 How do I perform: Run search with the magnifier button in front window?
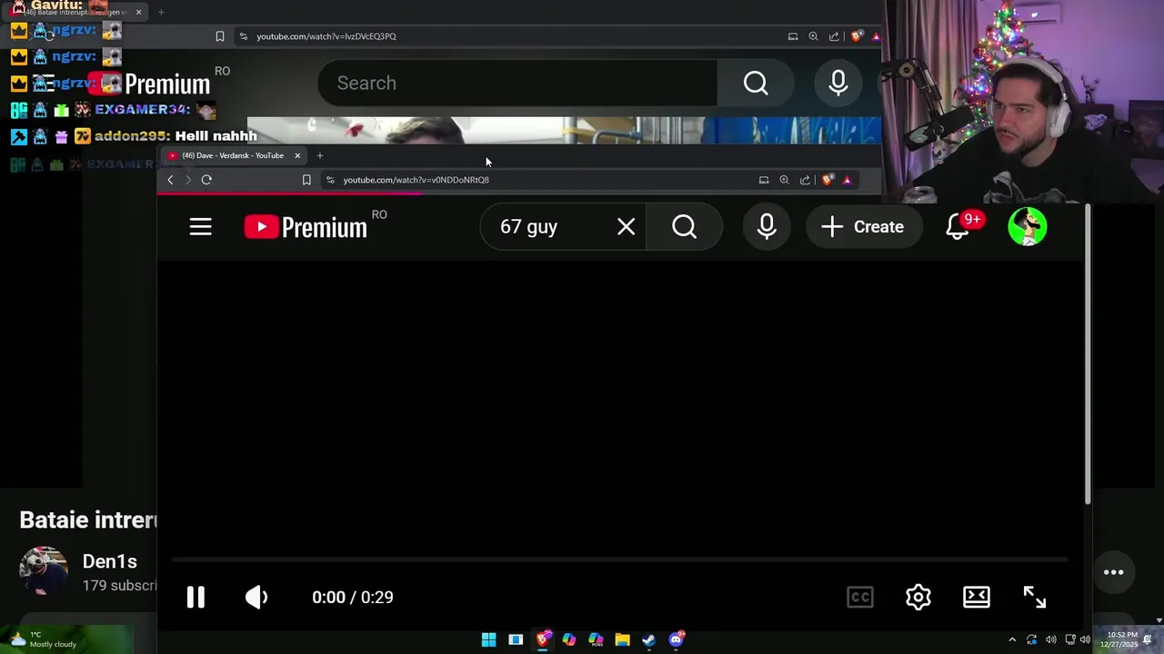click(x=684, y=227)
